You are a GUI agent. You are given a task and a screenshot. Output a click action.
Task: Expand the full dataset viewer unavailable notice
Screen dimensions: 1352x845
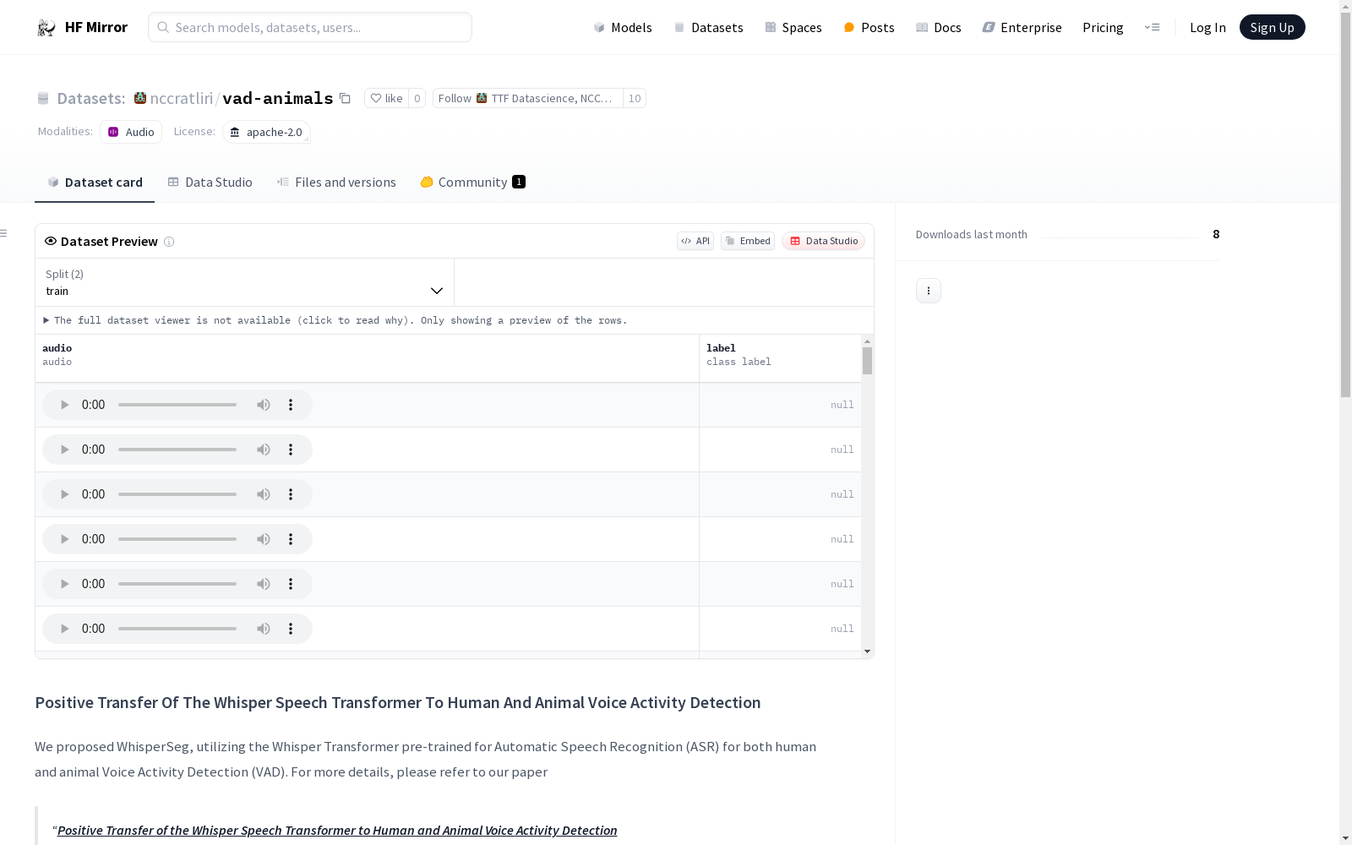tap(335, 320)
